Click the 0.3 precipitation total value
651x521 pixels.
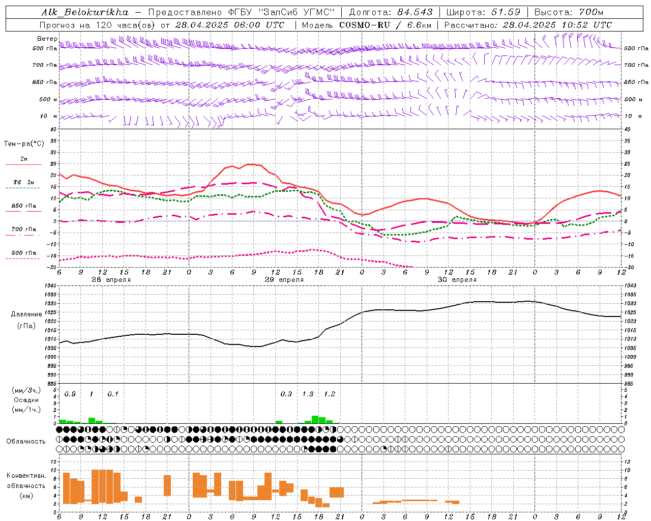tap(286, 394)
